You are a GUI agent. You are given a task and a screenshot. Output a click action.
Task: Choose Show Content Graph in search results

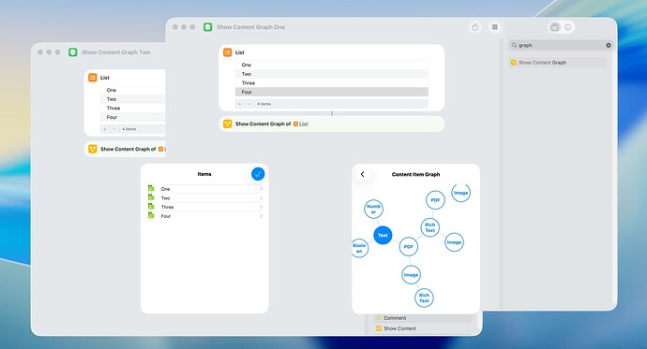click(x=558, y=63)
